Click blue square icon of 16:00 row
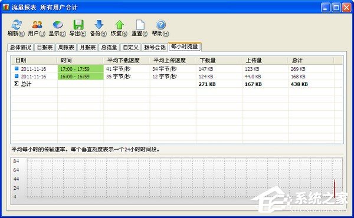354x218 pixels. (17, 76)
